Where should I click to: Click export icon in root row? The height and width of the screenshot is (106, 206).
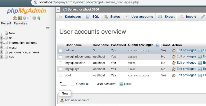(x=200, y=75)
